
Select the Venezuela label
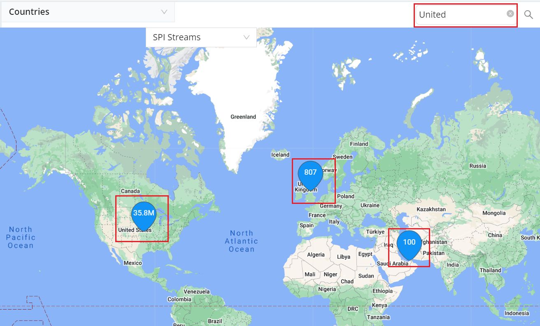coord(197,291)
